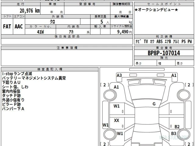195x146 pixels.
Task: Click the 5 人 seating capacity value
Action: pos(105,22)
